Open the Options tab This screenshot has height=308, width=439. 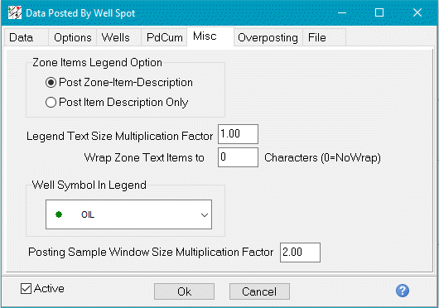coord(73,37)
